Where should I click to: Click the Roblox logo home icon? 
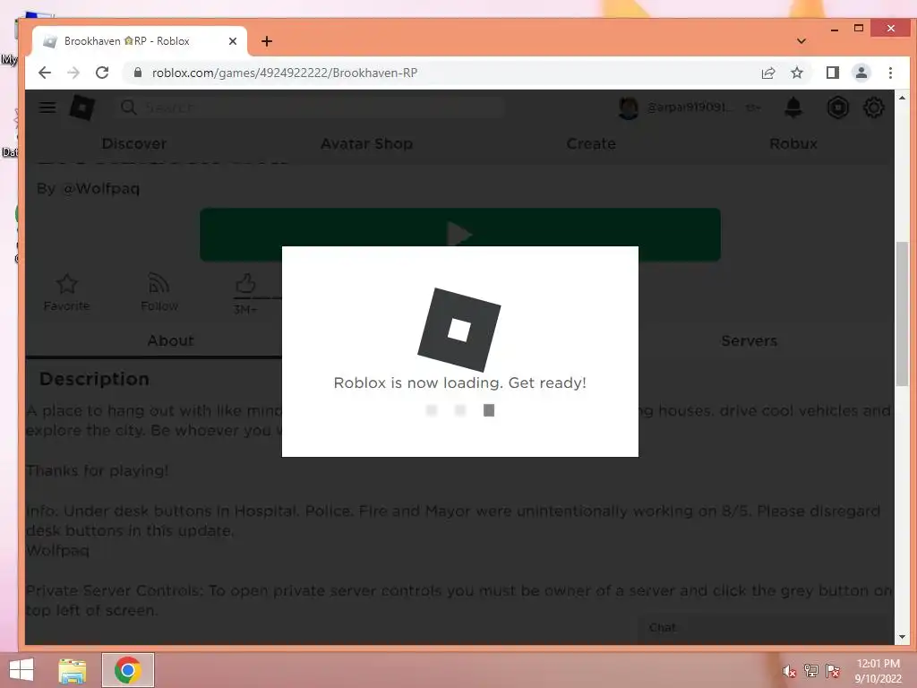[81, 107]
